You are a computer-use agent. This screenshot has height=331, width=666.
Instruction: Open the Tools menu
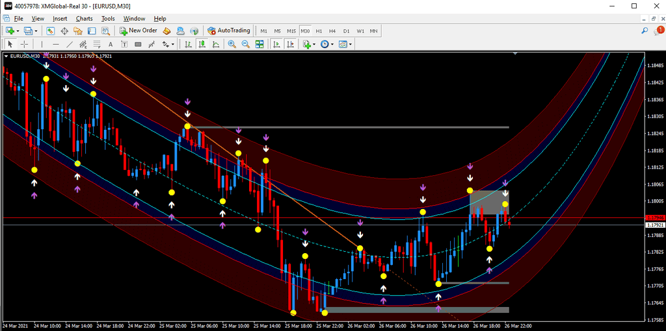point(108,19)
